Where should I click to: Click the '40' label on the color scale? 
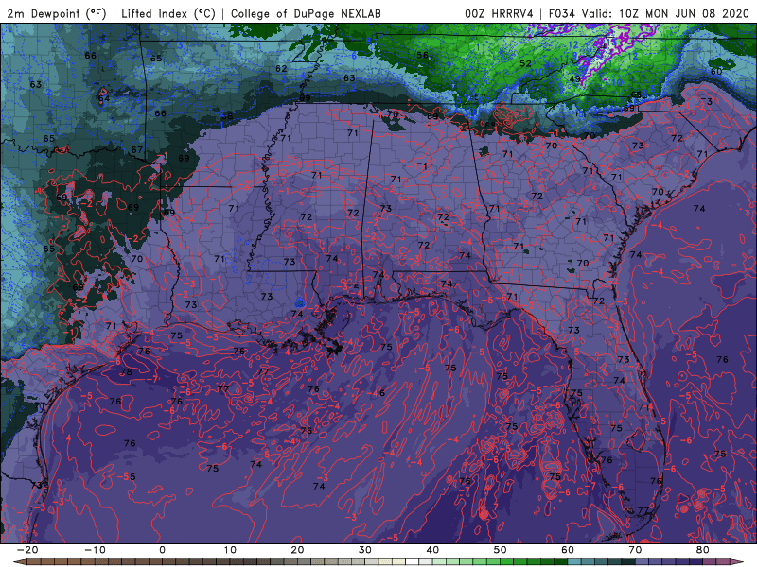click(432, 550)
